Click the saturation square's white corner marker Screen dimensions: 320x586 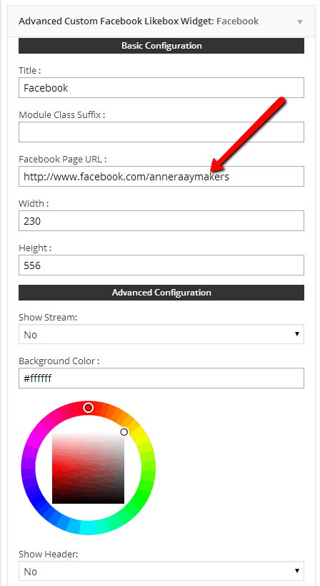pyautogui.click(x=124, y=432)
